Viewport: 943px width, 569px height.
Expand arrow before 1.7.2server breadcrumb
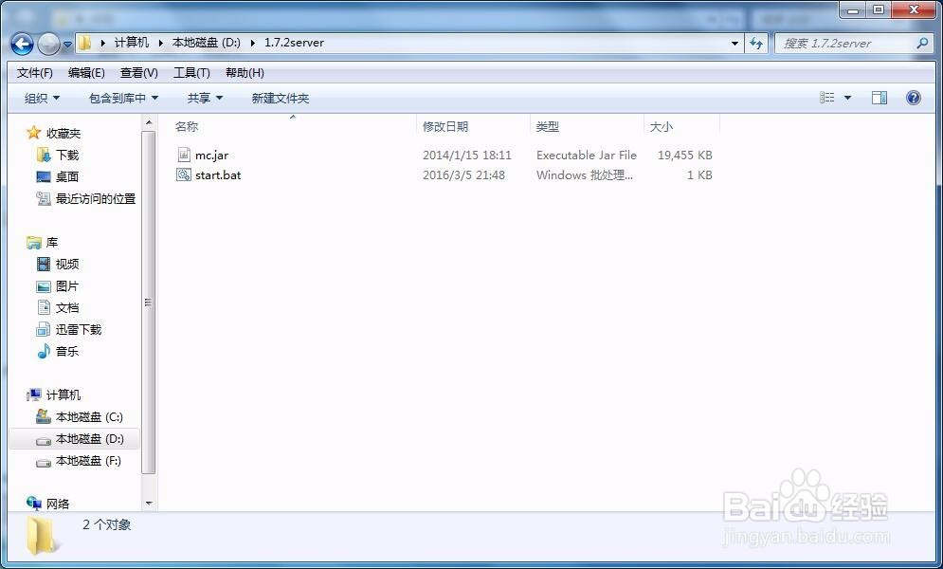coord(253,43)
